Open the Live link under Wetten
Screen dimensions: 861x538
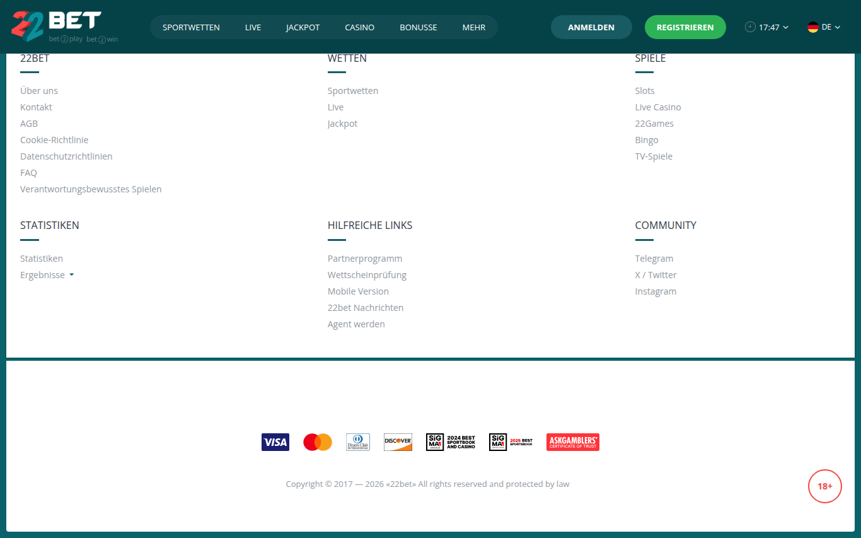coord(335,107)
